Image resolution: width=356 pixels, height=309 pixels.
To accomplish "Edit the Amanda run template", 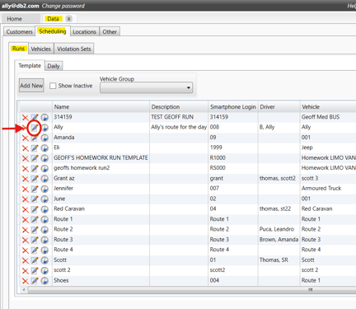I will click(35, 138).
